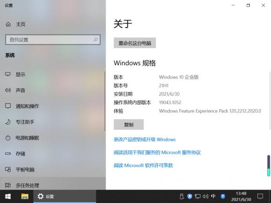The width and height of the screenshot is (271, 203).
Task: Open the Action Center notification icon
Action: [260, 196]
